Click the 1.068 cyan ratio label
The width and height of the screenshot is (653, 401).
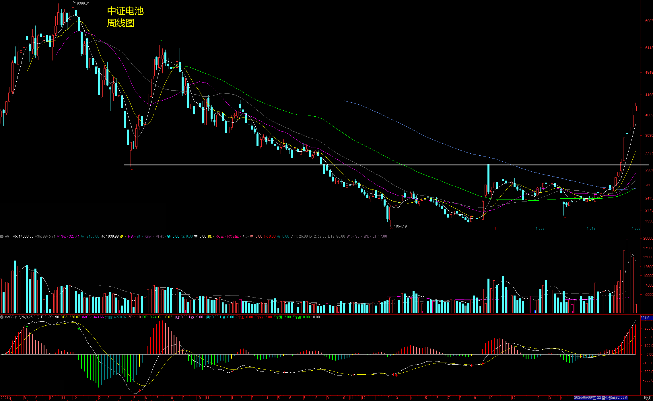click(x=540, y=228)
